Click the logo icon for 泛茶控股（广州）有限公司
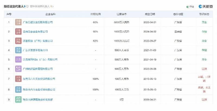Screen dimensions: 217x111 click(18, 41)
